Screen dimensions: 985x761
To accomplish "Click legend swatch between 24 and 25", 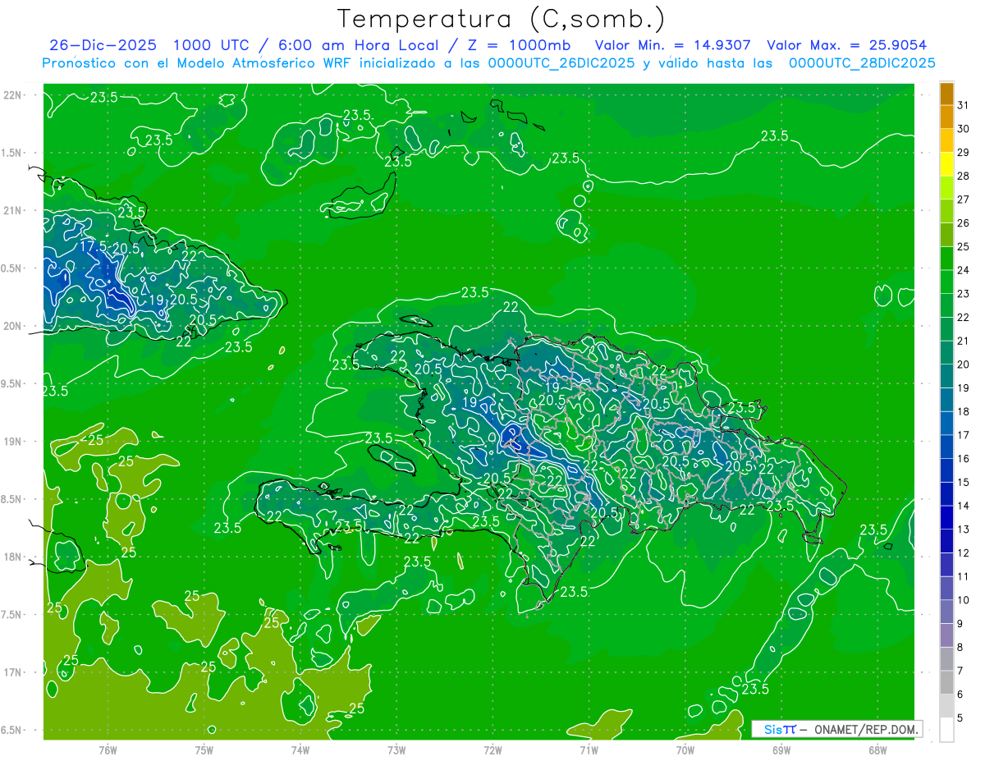I will coord(946,259).
